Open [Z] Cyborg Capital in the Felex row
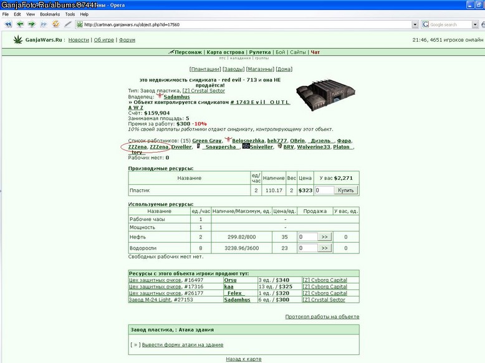This screenshot has height=363, width=485. tap(325, 293)
